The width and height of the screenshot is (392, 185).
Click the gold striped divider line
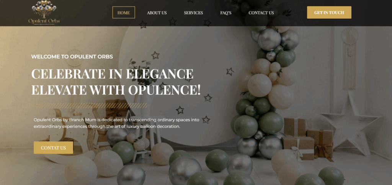tap(89, 106)
